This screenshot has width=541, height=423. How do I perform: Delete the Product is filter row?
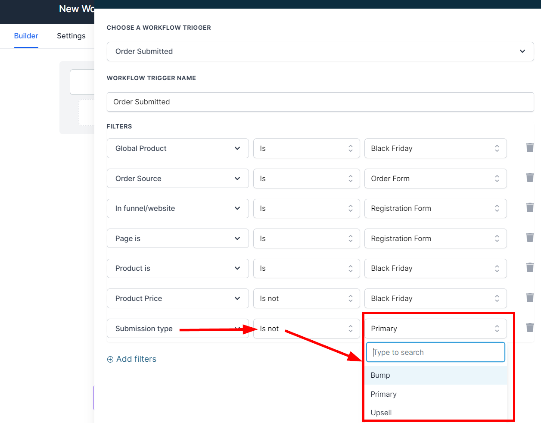[530, 268]
